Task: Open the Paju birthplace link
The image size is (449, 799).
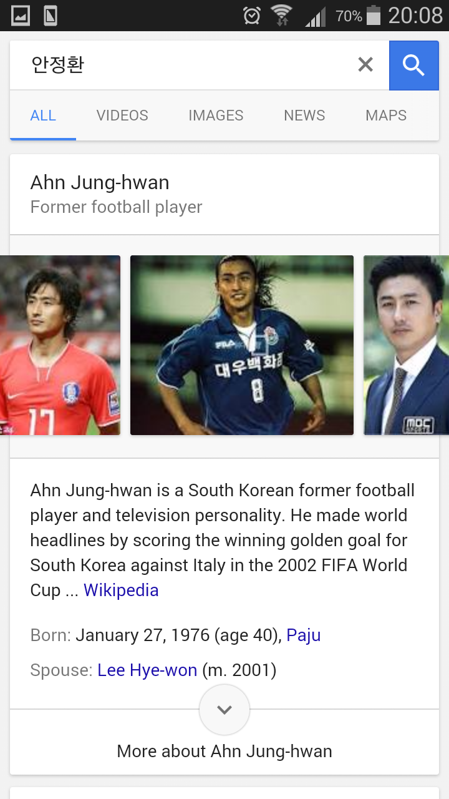Action: 304,635
